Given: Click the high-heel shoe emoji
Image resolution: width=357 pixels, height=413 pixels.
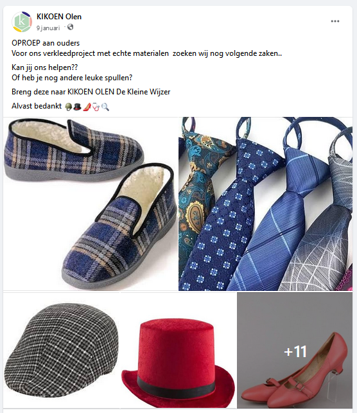Looking at the screenshot, I should (x=87, y=107).
